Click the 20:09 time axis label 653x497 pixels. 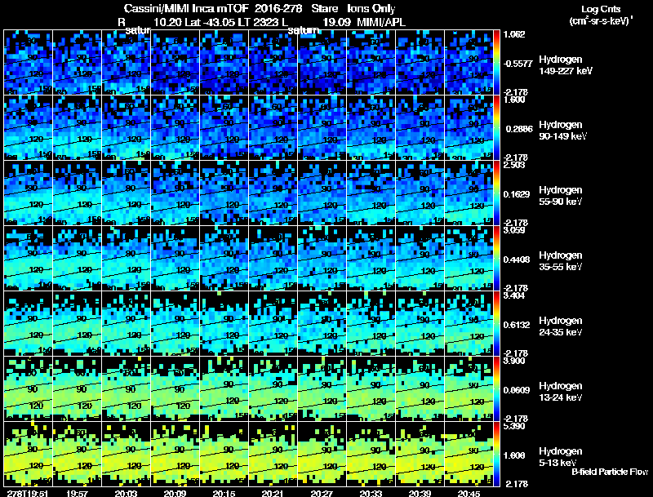[x=175, y=493]
